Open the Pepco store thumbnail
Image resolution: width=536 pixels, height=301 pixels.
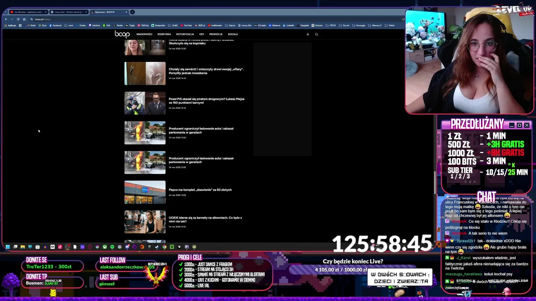tap(145, 192)
